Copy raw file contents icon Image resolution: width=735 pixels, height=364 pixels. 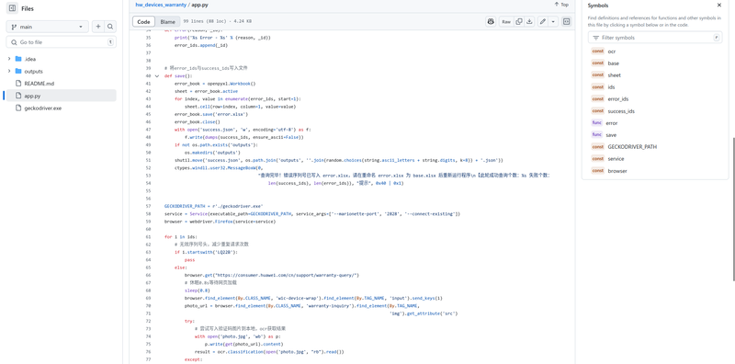point(519,21)
